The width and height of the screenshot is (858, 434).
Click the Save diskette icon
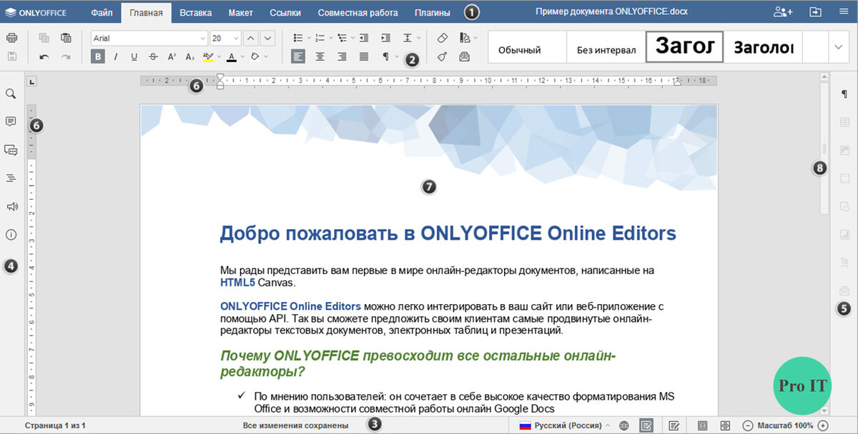[12, 56]
